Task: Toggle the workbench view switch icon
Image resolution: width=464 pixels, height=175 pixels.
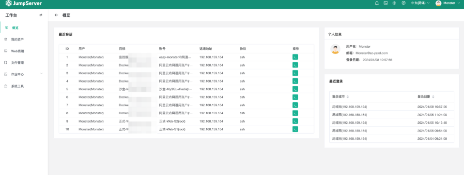Action: tap(41, 15)
